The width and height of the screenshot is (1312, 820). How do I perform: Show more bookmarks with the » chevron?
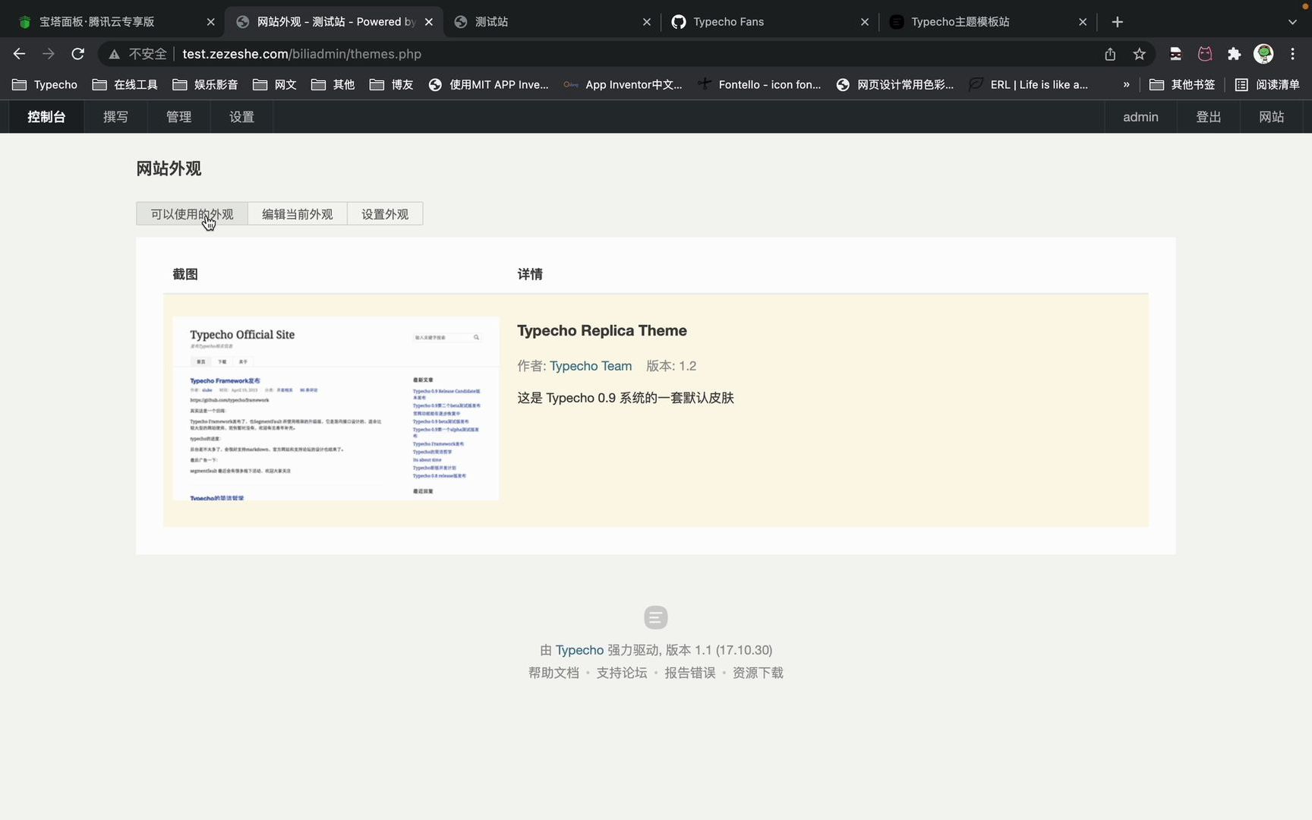1126,85
